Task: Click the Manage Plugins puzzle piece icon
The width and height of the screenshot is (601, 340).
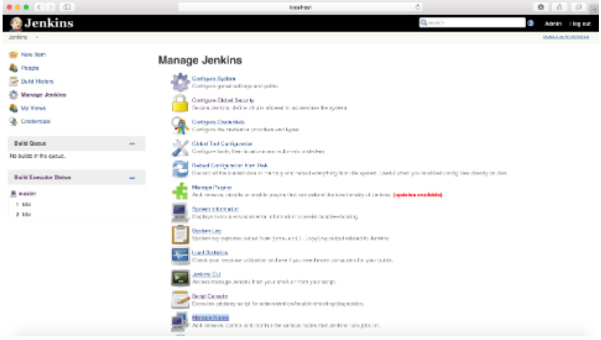Action: pyautogui.click(x=180, y=191)
